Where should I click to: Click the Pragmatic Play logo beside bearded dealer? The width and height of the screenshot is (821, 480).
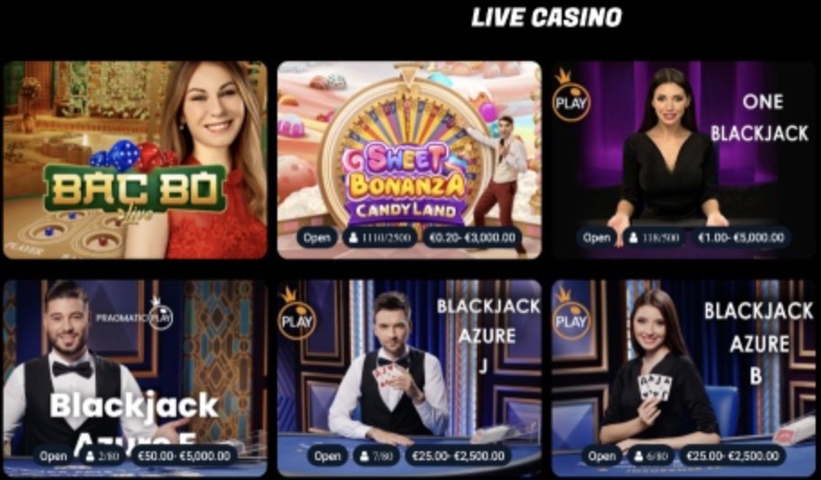point(135,316)
